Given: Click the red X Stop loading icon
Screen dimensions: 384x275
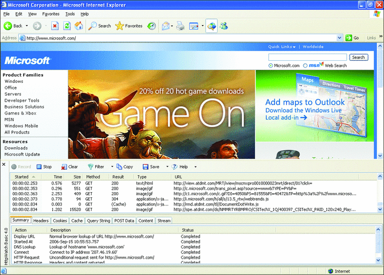Looking at the screenshot, I should coord(55,26).
